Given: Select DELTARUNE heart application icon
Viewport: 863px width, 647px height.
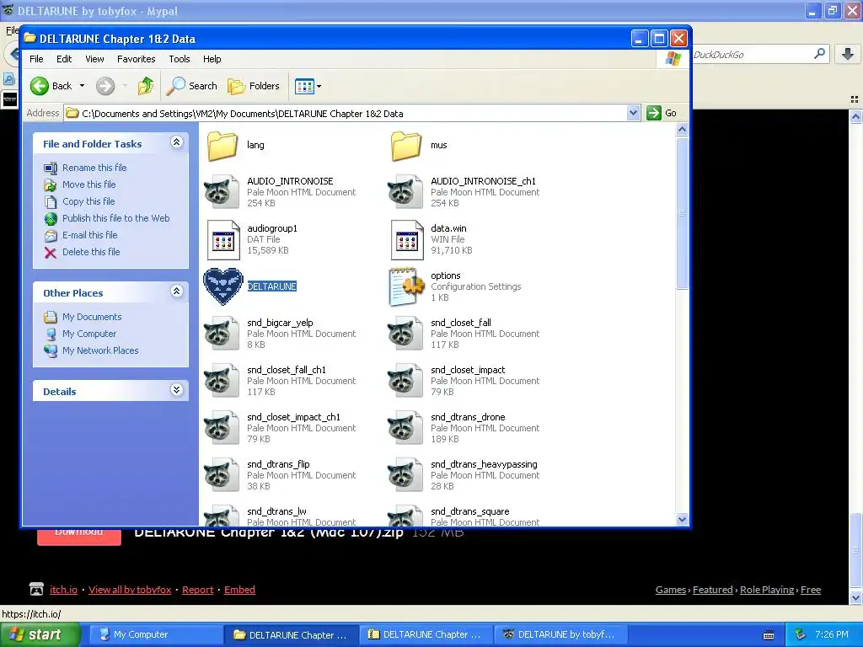Looking at the screenshot, I should 222,286.
